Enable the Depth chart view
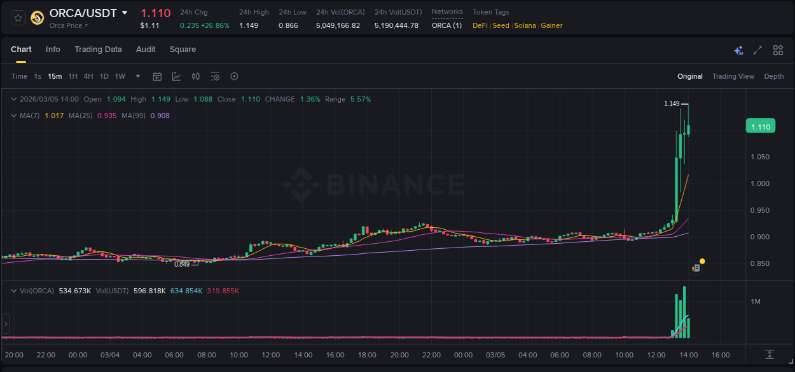The height and width of the screenshot is (372, 795). pos(774,76)
